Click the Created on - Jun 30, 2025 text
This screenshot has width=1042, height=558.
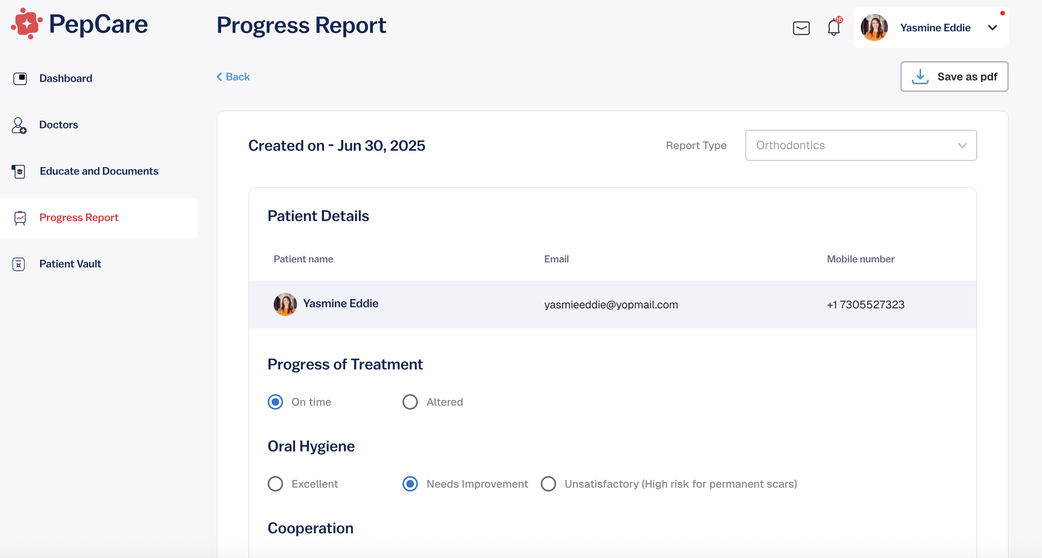[336, 145]
